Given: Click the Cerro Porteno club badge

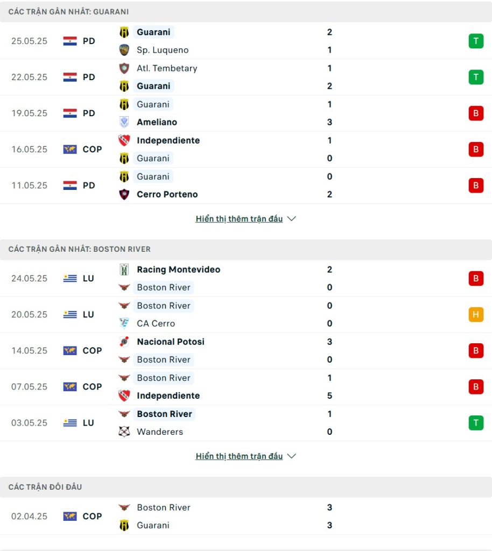Looking at the screenshot, I should coord(124,194).
